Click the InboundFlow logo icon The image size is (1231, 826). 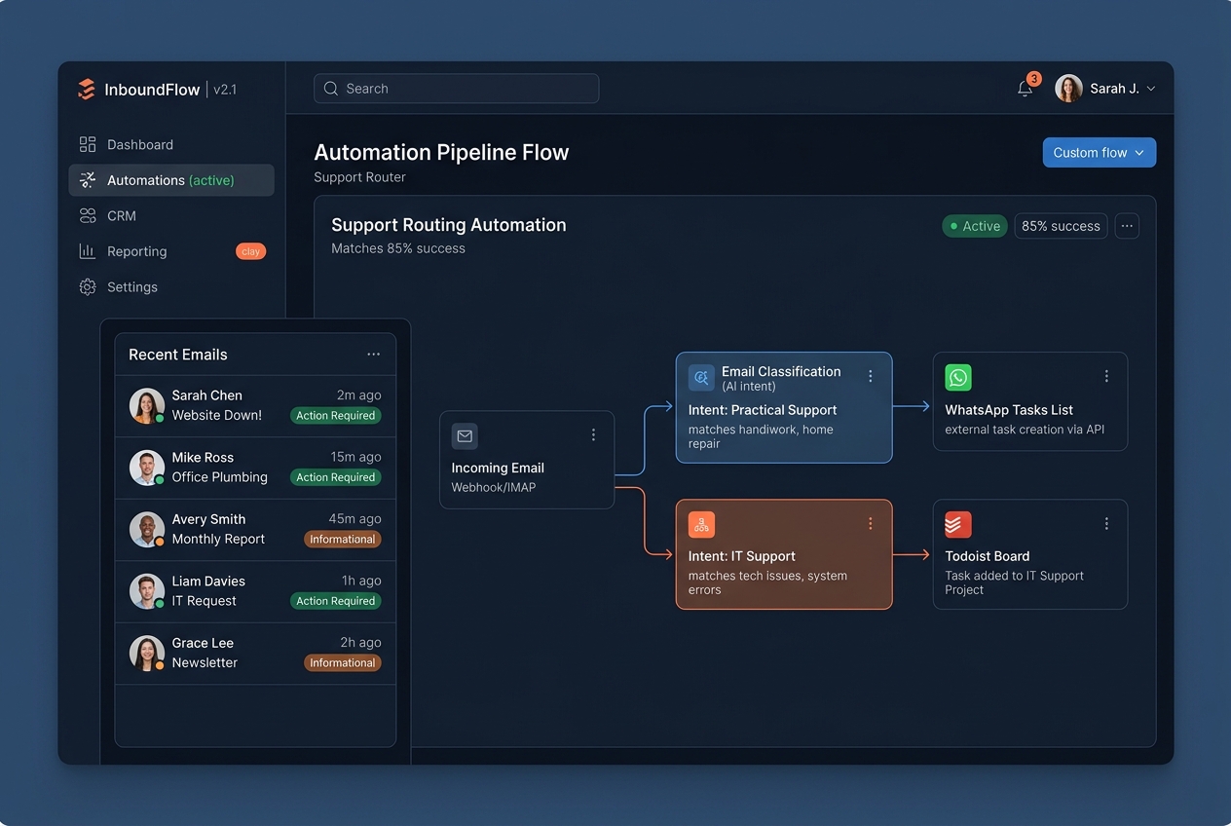pos(87,90)
